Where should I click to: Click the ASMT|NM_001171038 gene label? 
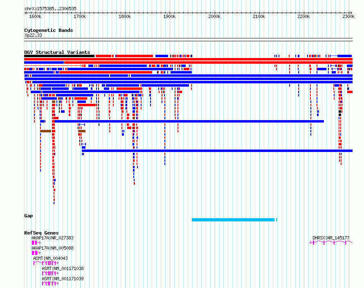pos(63,268)
